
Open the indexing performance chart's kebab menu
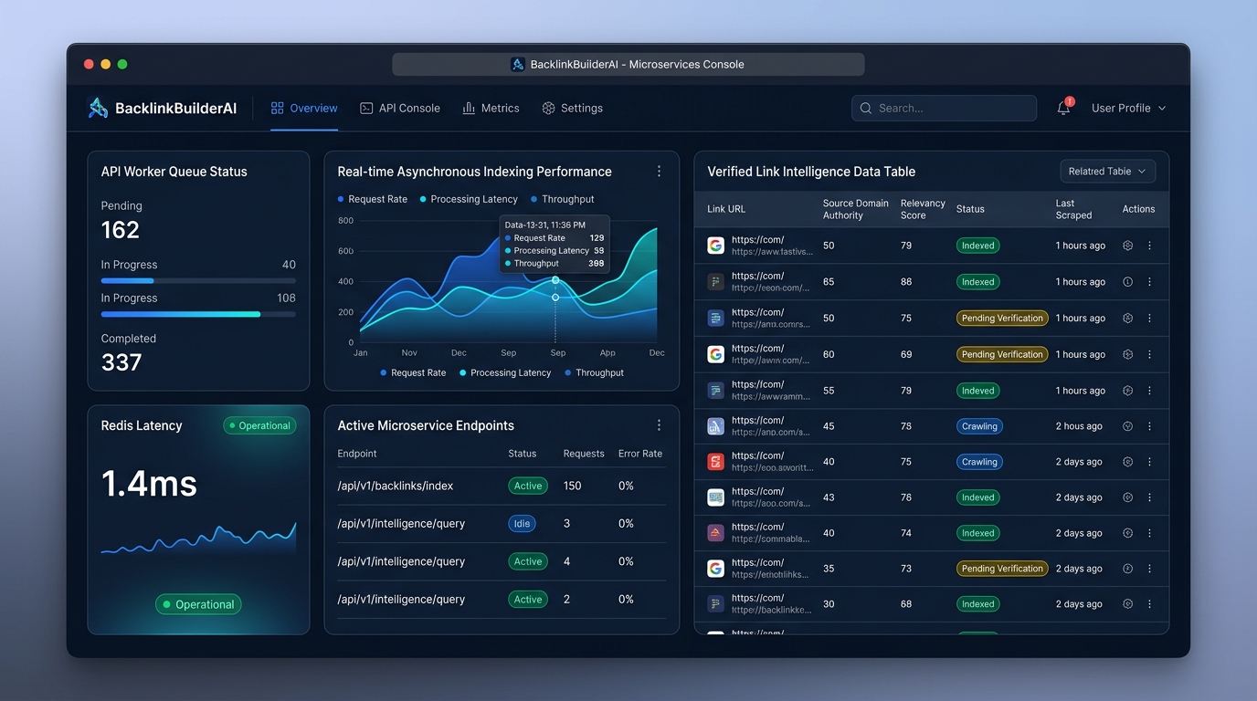tap(659, 172)
